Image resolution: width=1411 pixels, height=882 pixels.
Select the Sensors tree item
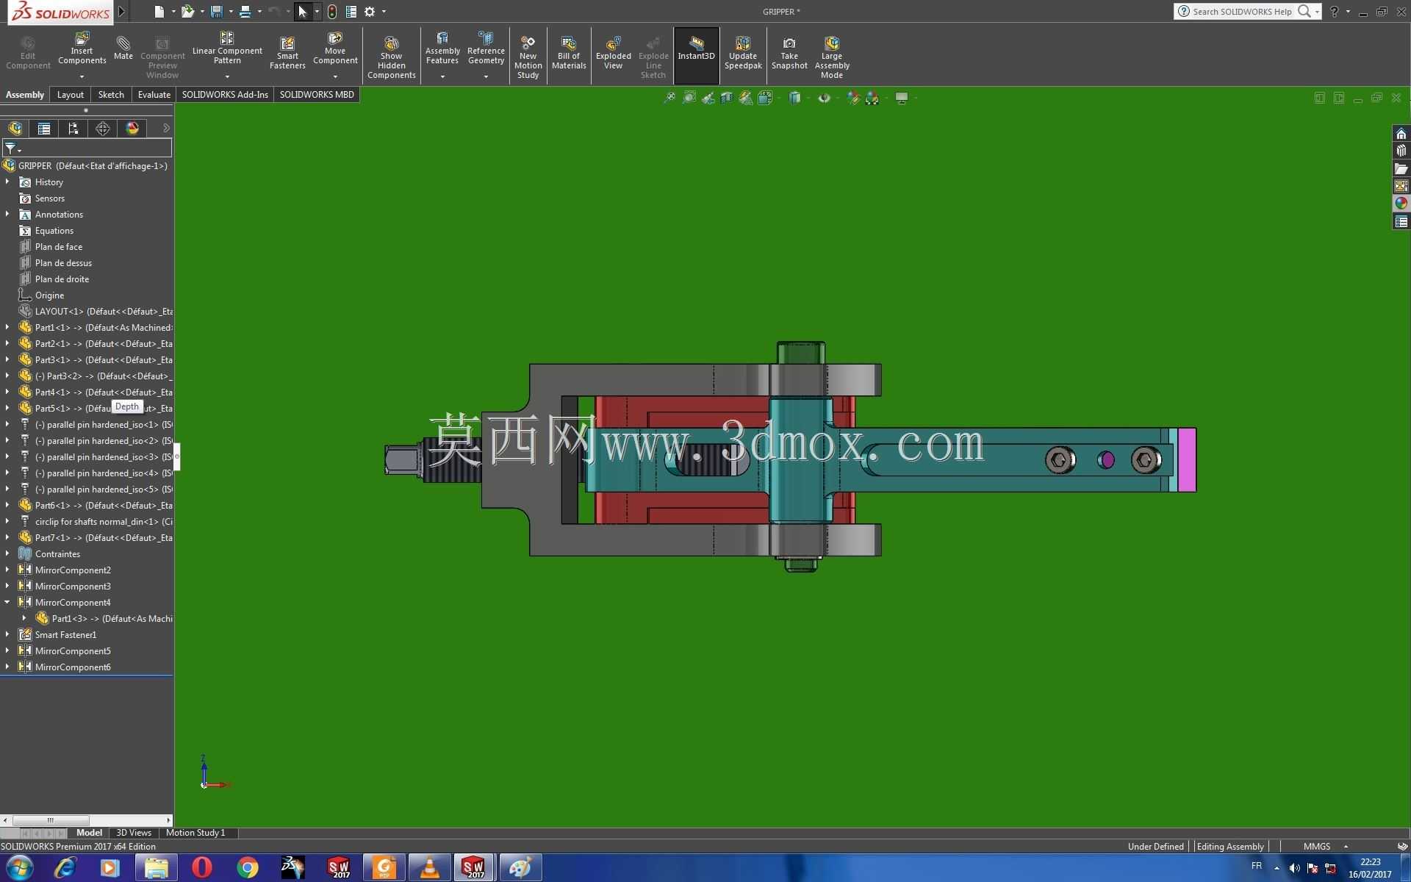point(49,198)
